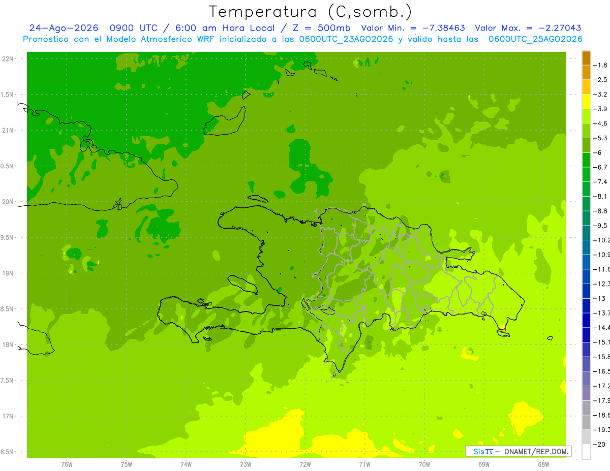
Task: Pick the dark blue swatch between -13.7 and -14.4
Action: [x=586, y=320]
